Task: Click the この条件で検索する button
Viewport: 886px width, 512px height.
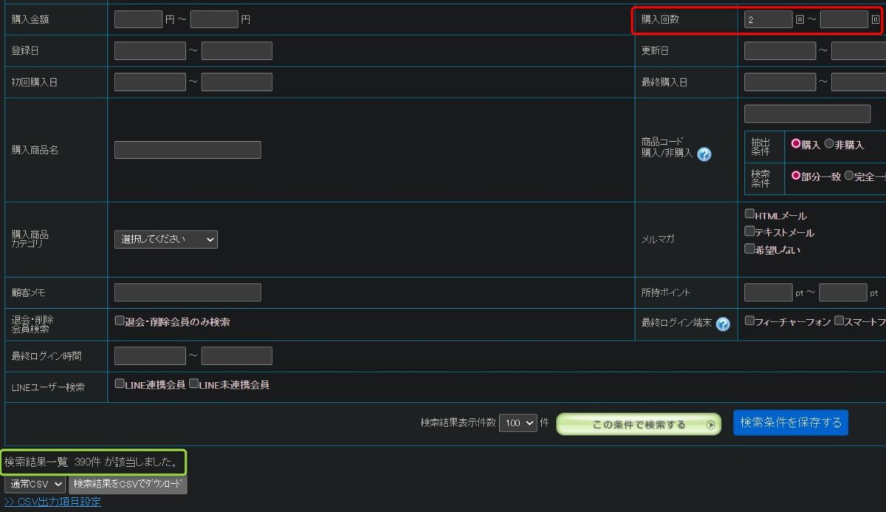Action: (x=639, y=424)
